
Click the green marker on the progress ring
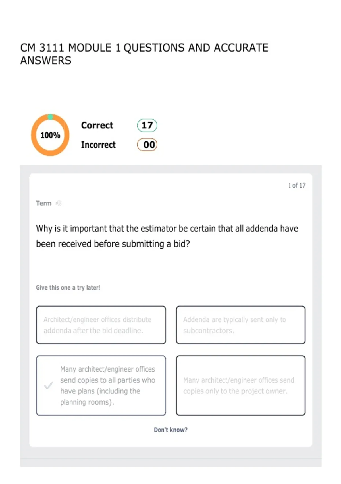(50, 117)
